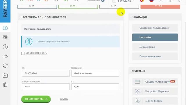Tick the ЗАБЛОКИРОВАТЬ checkbox
Image resolution: width=186 pixels, height=105 pixels.
[x=23, y=53]
